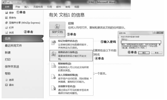Click the 另存为 icon in sidebar
The image size is (167, 100).
coord(6,18)
